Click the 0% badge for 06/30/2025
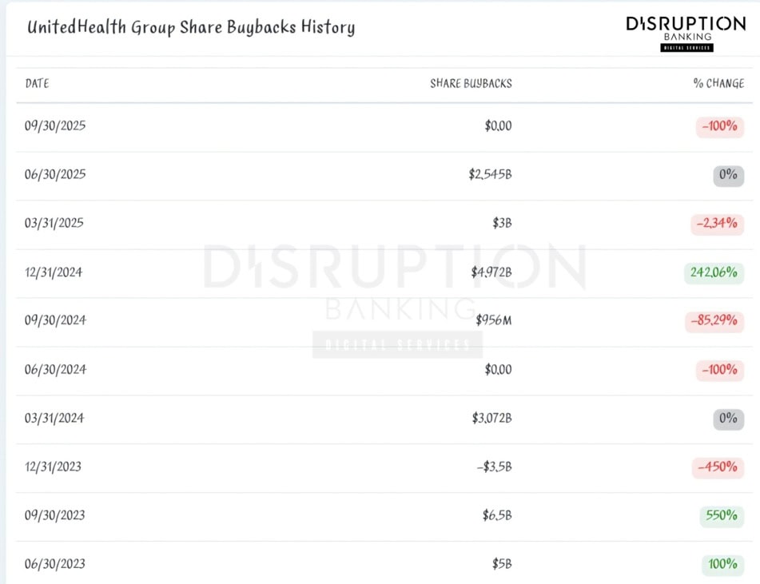 tap(728, 175)
